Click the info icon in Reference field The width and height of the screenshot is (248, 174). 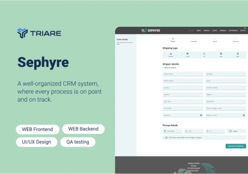click(201, 115)
